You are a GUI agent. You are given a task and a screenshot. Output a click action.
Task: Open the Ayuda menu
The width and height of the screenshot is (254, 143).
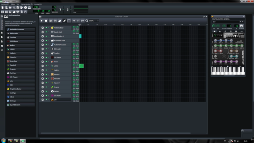tap(38, 4)
